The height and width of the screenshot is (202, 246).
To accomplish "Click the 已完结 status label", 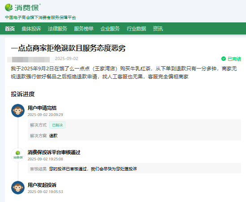I will click(234, 59).
